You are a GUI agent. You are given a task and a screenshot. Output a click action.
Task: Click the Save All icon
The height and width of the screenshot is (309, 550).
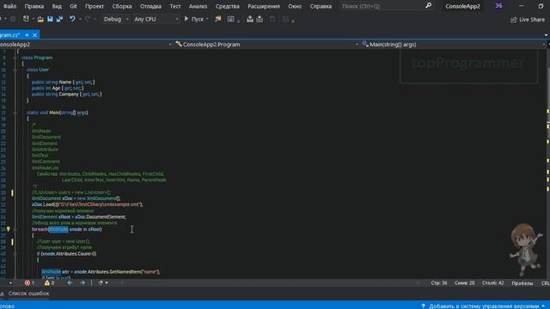click(59, 19)
